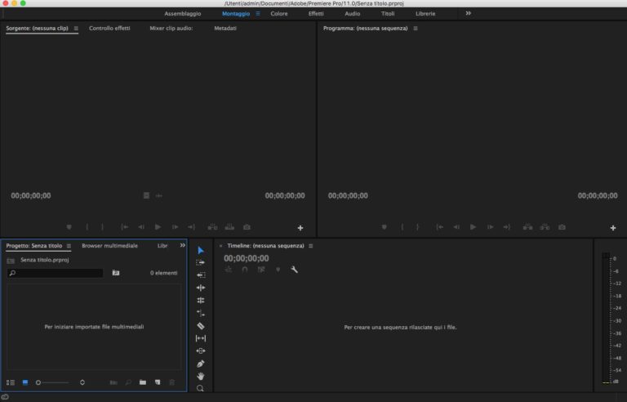The width and height of the screenshot is (627, 402).
Task: Select the Pen tool
Action: coord(201,364)
